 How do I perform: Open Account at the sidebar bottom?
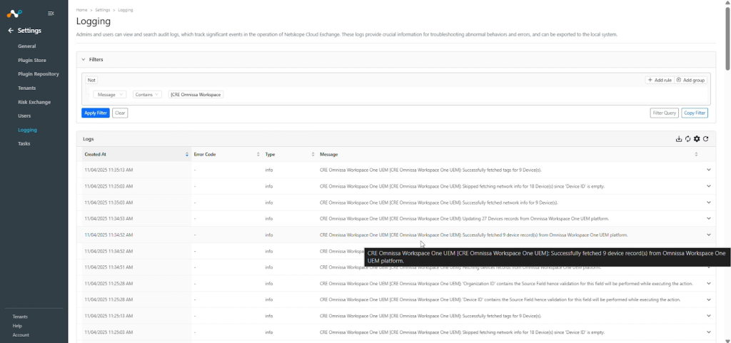point(21,334)
